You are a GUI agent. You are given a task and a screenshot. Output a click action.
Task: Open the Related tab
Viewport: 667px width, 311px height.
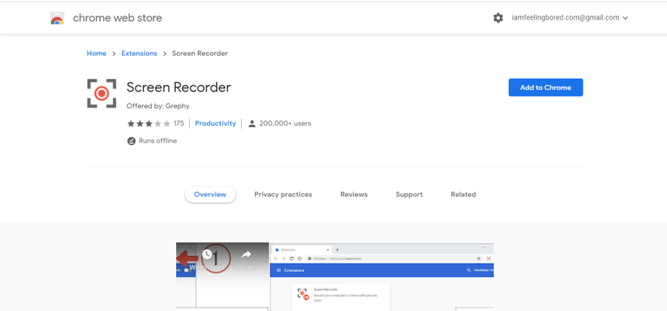coord(463,194)
